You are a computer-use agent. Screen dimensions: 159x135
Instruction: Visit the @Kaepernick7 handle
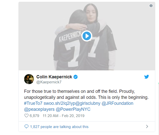pyautogui.click(x=49, y=82)
